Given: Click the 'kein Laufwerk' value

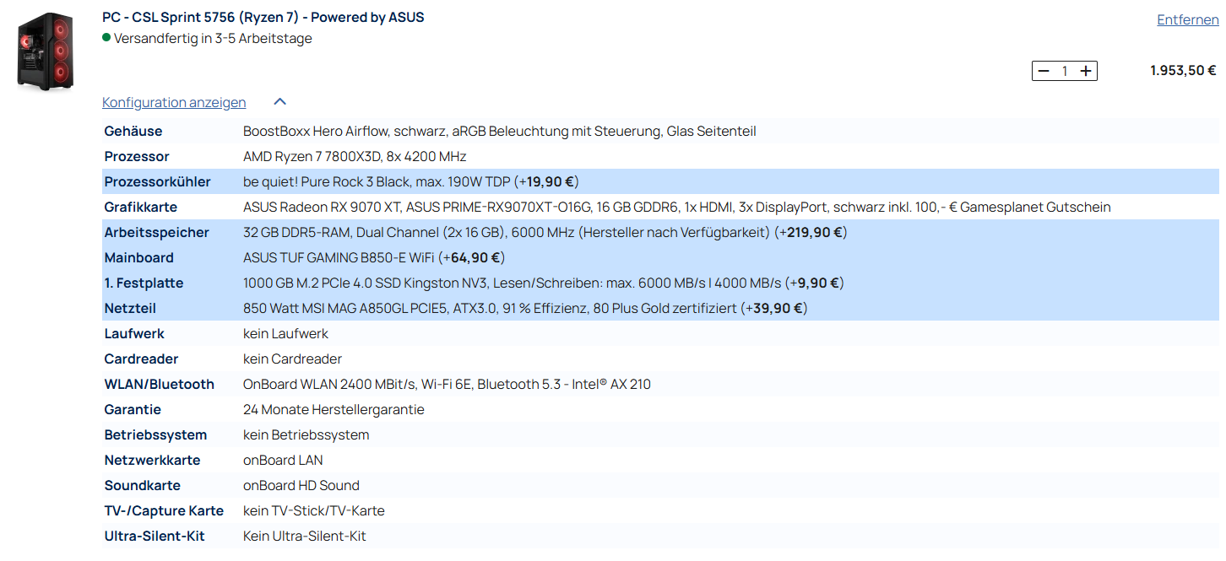Looking at the screenshot, I should (285, 333).
